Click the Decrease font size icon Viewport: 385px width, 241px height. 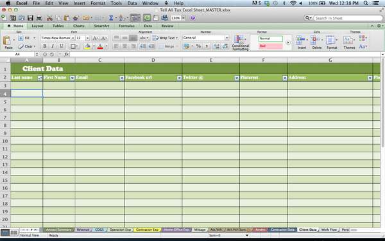point(104,38)
